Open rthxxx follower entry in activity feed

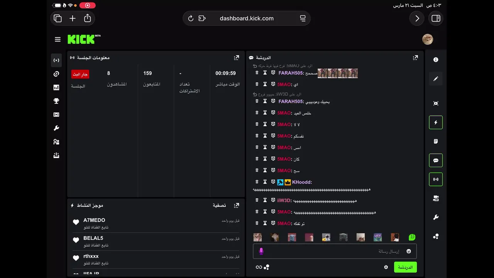pos(156,259)
